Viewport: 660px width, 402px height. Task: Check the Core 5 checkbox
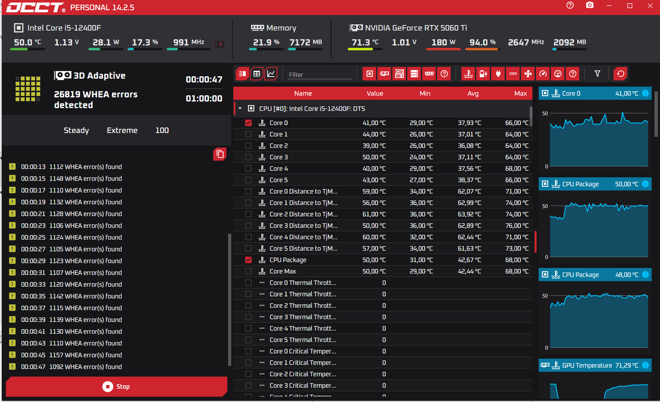point(249,180)
